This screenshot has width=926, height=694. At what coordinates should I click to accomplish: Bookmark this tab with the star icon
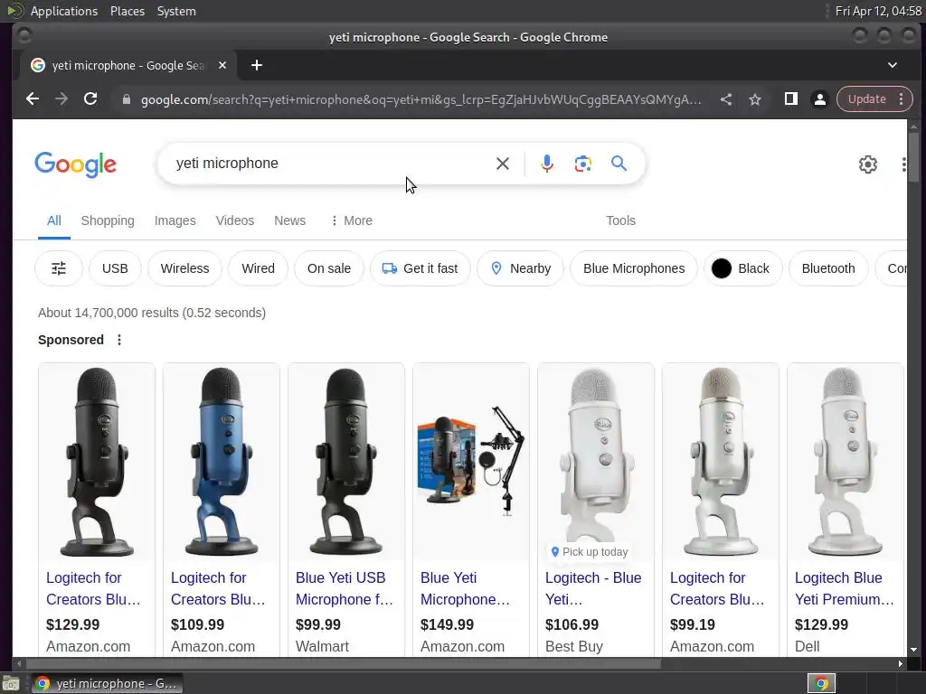755,99
